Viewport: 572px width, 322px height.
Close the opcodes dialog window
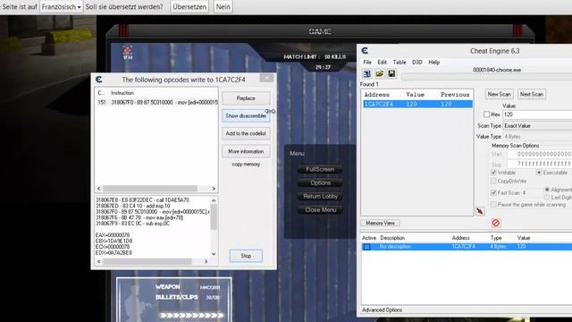click(x=266, y=78)
